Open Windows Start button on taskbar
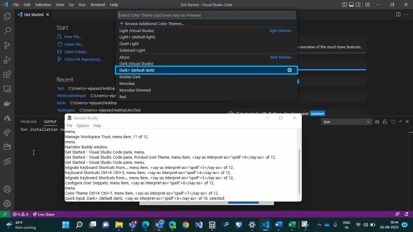Viewport: 413px width, 232px height. click(x=66, y=225)
